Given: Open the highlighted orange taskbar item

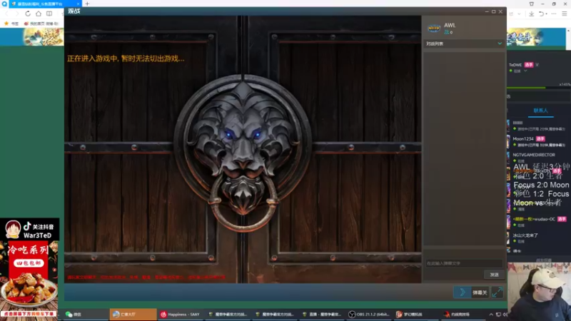Looking at the screenshot, I should point(133,314).
